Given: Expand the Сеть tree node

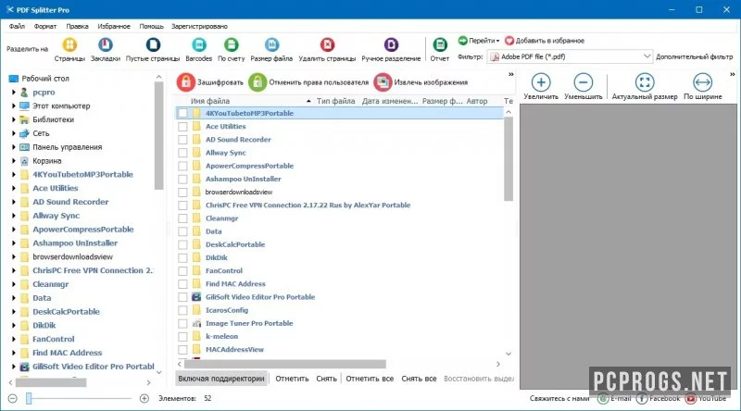Looking at the screenshot, I should [14, 133].
